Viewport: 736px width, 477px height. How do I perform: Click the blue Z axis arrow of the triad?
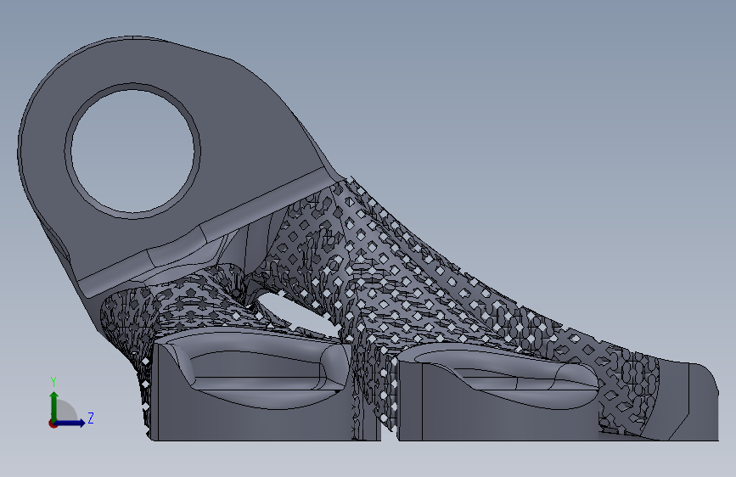[x=70, y=423]
